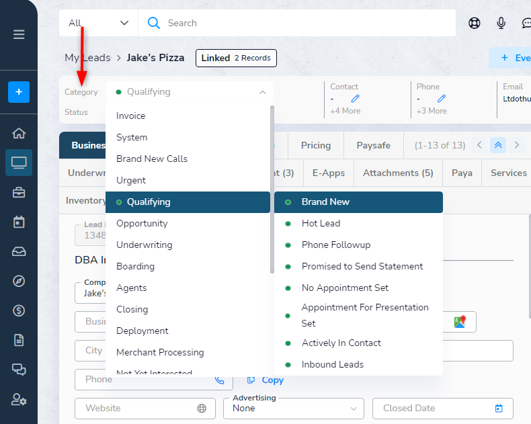Open the user settings sidebar icon
Viewport: 531px width, 424px height.
point(19,399)
